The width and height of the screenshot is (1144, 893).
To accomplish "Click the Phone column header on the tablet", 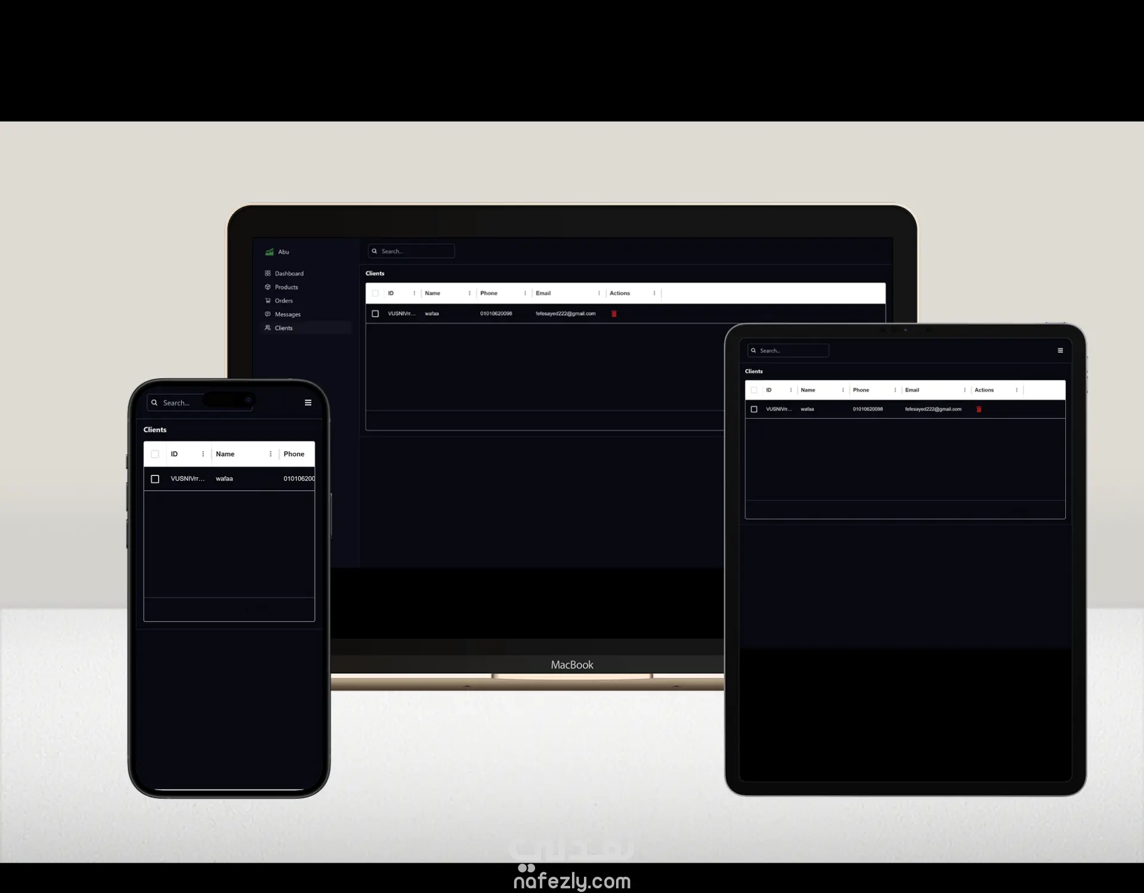I will point(860,390).
